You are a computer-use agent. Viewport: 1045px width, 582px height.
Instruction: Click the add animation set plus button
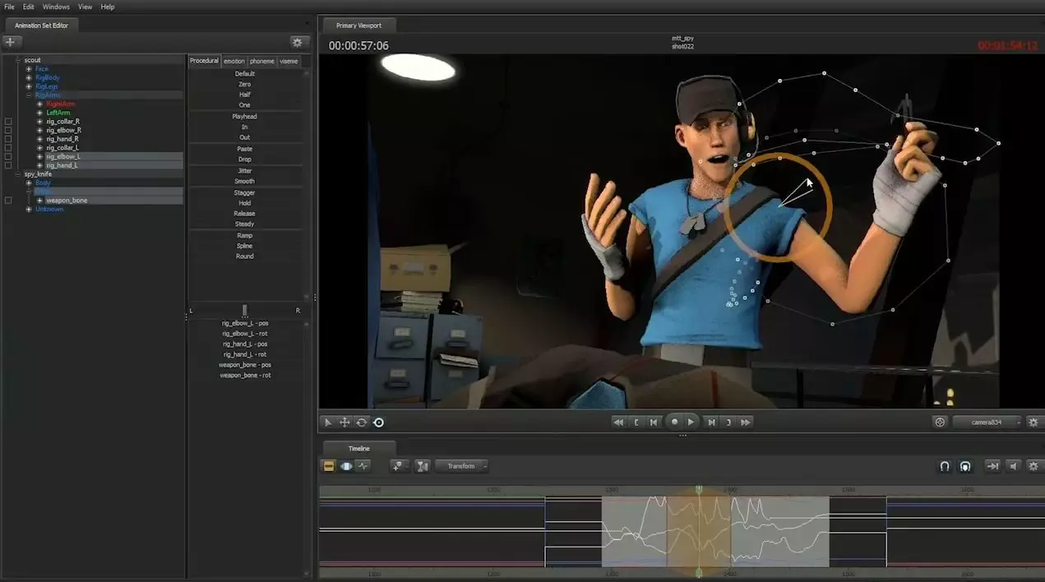(x=11, y=42)
